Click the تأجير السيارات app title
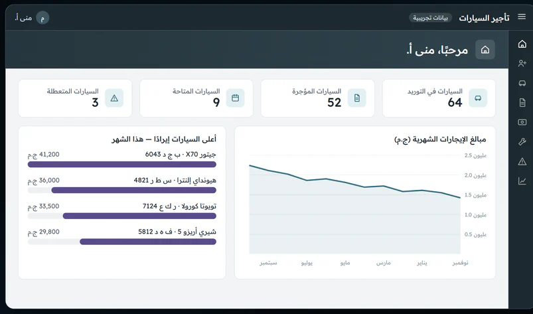 (x=484, y=18)
